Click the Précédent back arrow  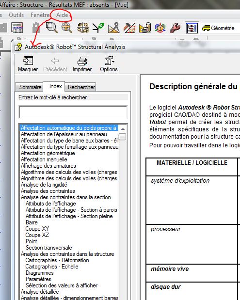coord(55,64)
